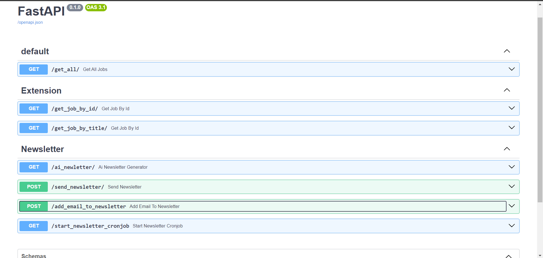Click the "Add Email To Newsletter" summary text
This screenshot has width=543, height=258.
[154, 207]
